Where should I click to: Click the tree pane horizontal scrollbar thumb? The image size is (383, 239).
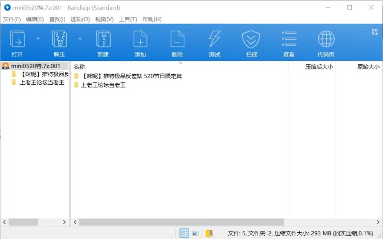pyautogui.click(x=23, y=222)
